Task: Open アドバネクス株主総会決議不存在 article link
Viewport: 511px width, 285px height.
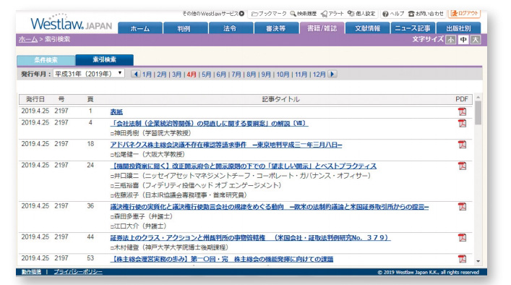Action: 226,145
